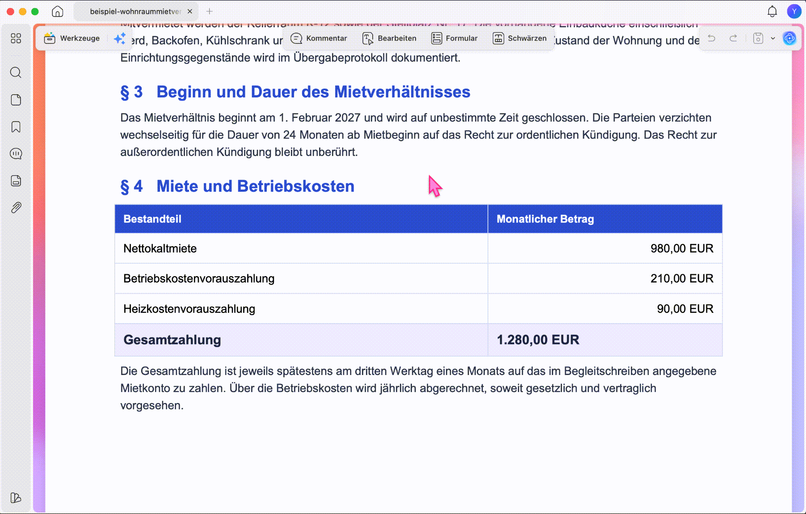Open the blue AI assistant icon at top right
The height and width of the screenshot is (514, 806).
pyautogui.click(x=789, y=38)
